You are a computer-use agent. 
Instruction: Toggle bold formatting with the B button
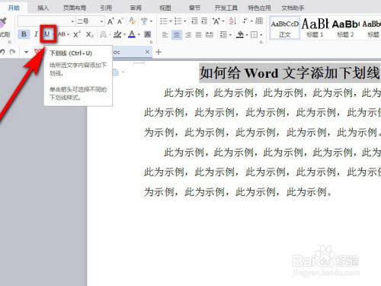pyautogui.click(x=24, y=34)
